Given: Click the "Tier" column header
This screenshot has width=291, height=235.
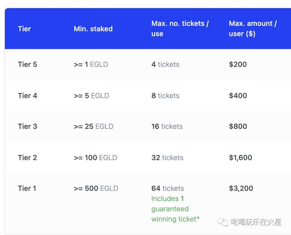Looking at the screenshot, I should (25, 29).
